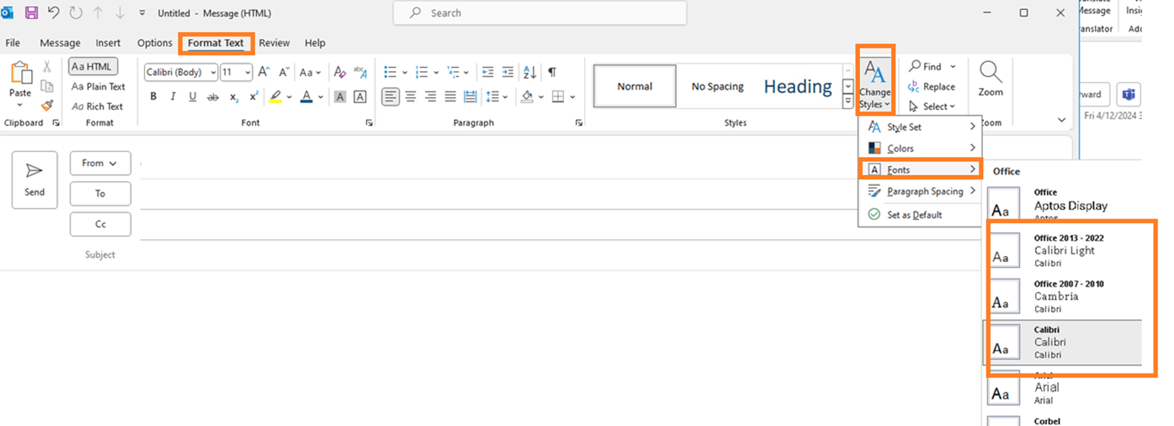Save the message with the floppy disk icon
The width and height of the screenshot is (1174, 426).
pyautogui.click(x=31, y=12)
